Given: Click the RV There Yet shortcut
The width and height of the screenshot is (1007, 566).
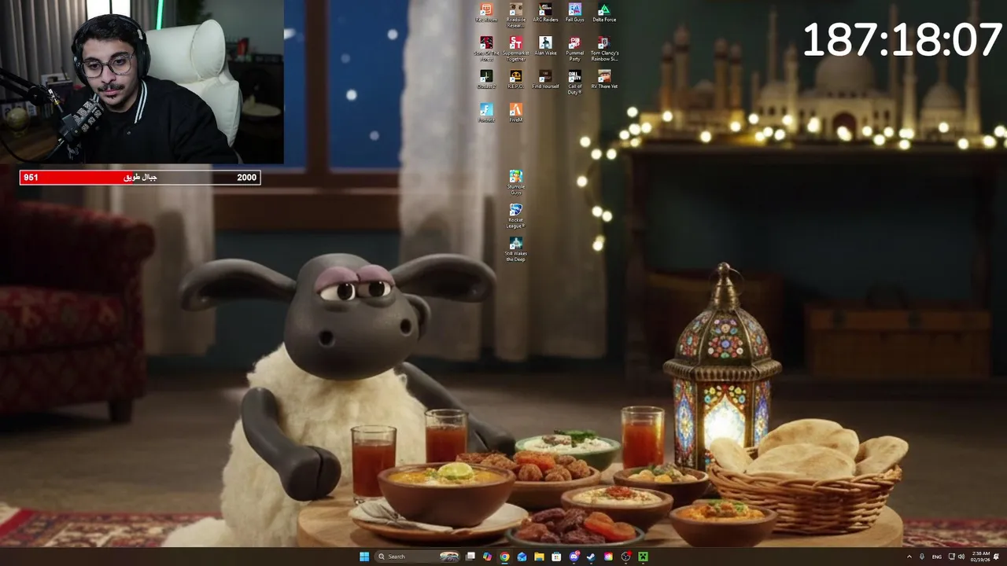Looking at the screenshot, I should click(604, 79).
